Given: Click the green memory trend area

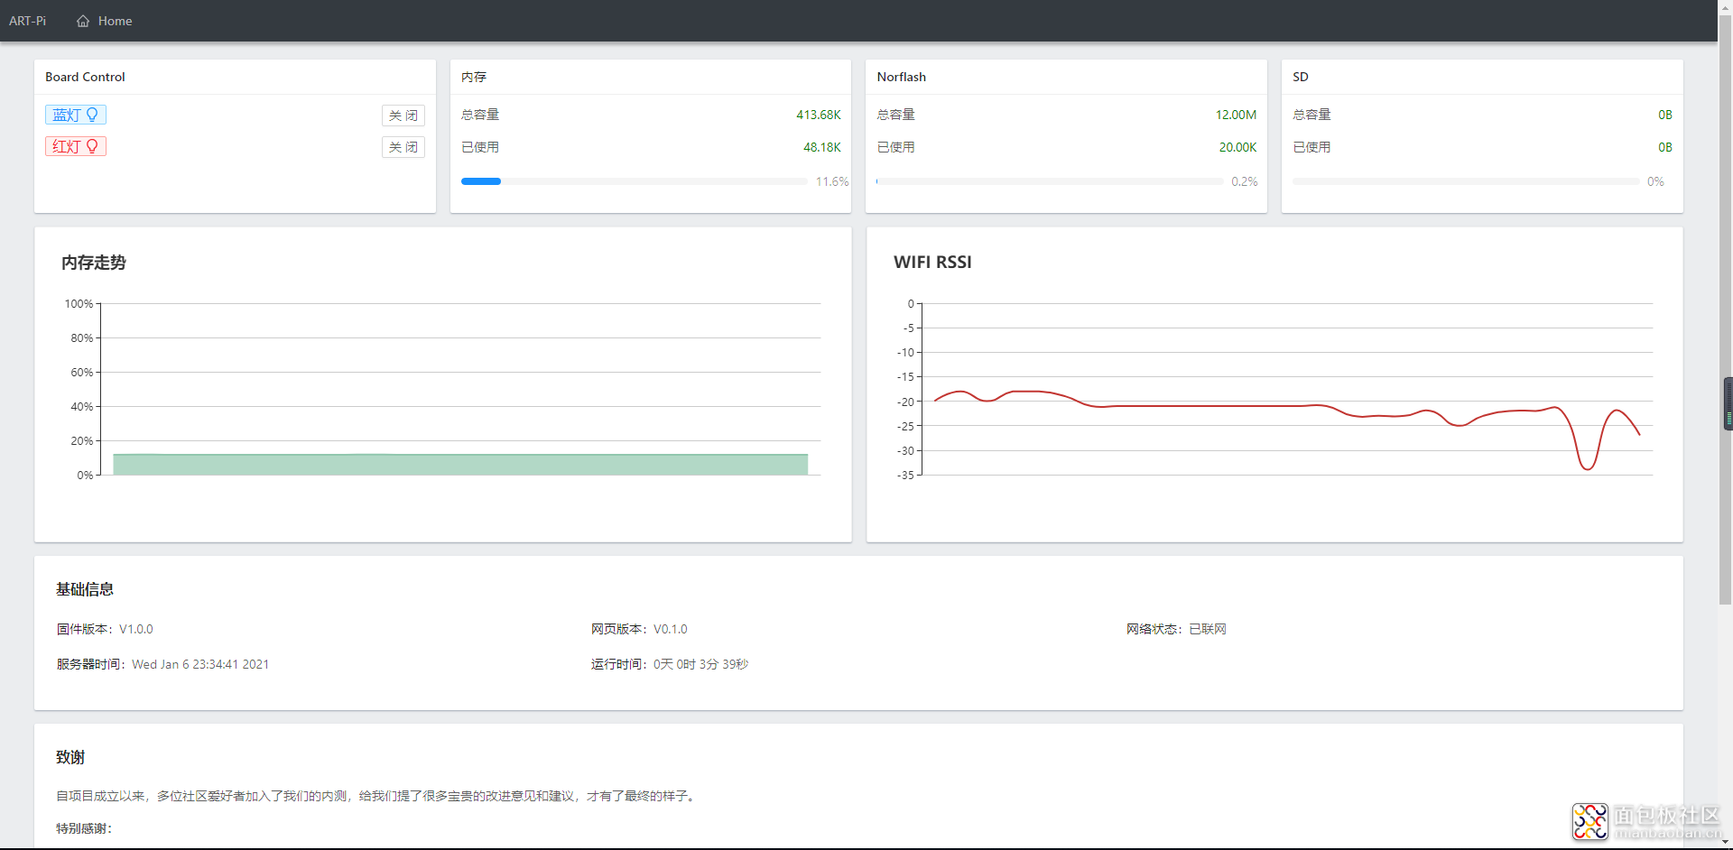Looking at the screenshot, I should (460, 465).
